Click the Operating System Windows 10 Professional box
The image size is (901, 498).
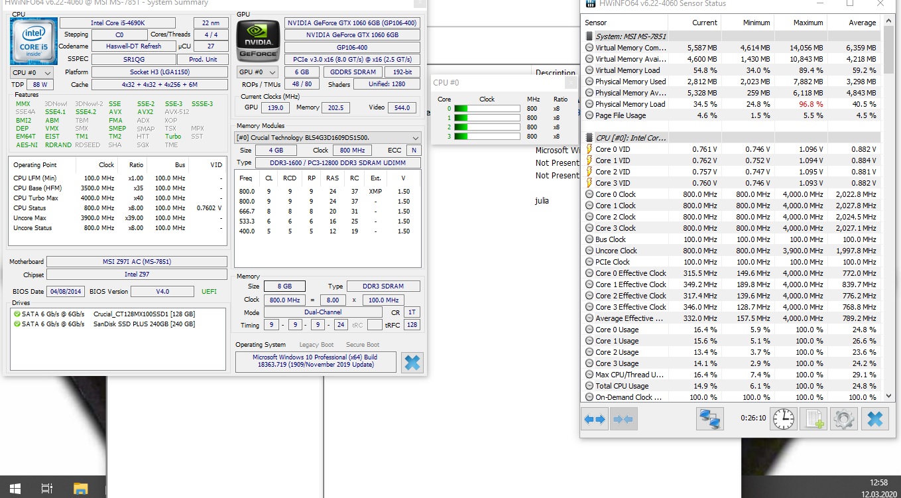pyautogui.click(x=315, y=361)
